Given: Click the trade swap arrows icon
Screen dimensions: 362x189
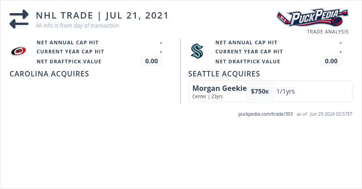Looking at the screenshot, I should pyautogui.click(x=19, y=19).
